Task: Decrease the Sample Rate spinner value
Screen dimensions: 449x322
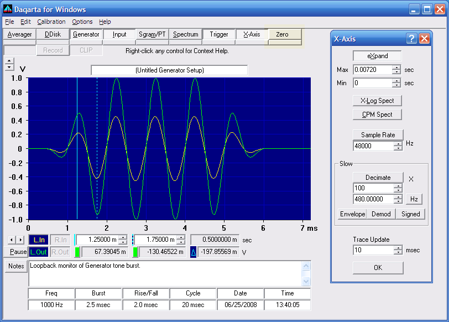Action: [398, 148]
